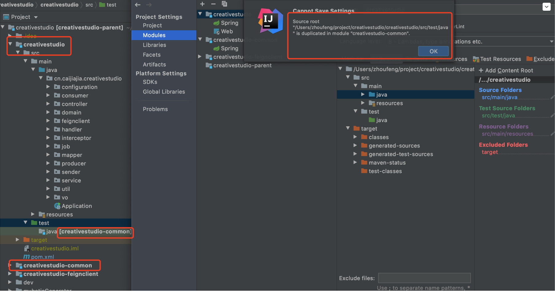Add a new module with the plus icon

click(202, 4)
